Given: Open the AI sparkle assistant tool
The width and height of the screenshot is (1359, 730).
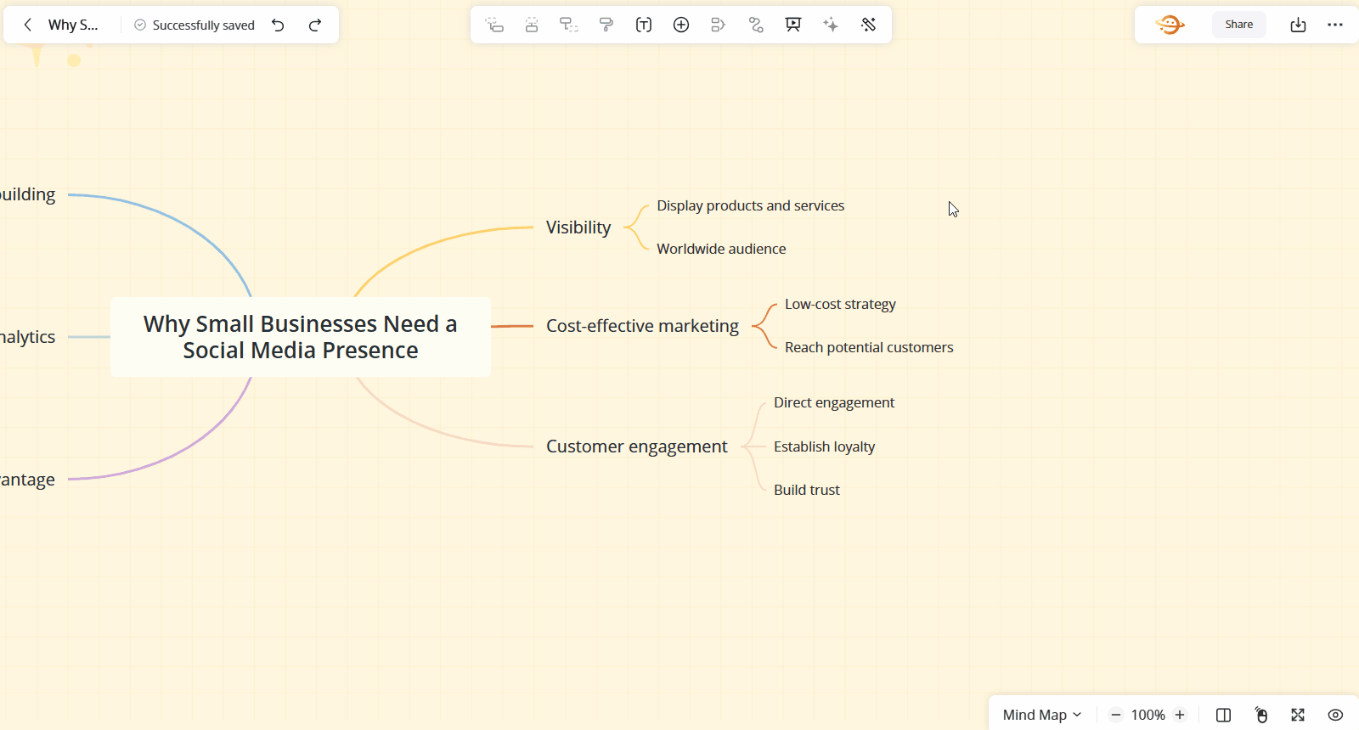Looking at the screenshot, I should [x=831, y=25].
